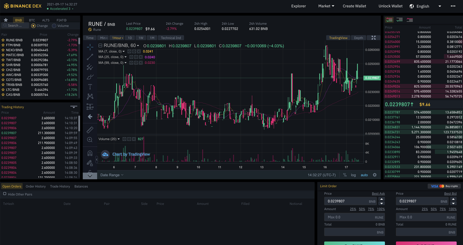
Task: Click the globe language icon
Action: click(x=412, y=6)
